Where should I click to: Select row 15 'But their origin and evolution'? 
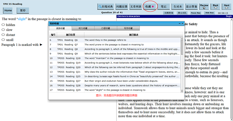coord(115,81)
